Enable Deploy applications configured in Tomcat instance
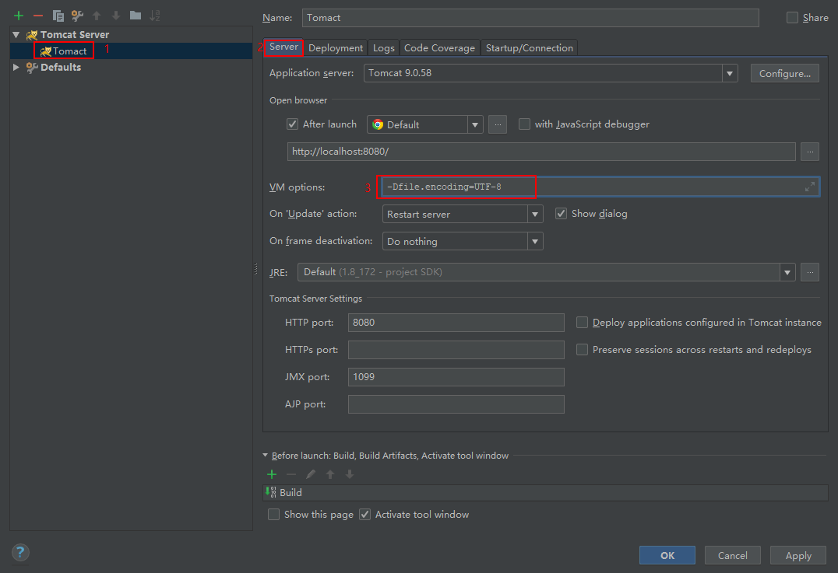838x573 pixels. 582,322
